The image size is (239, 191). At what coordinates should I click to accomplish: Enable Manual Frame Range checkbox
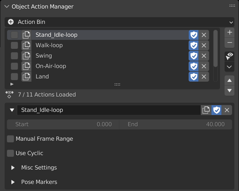(x=10, y=139)
